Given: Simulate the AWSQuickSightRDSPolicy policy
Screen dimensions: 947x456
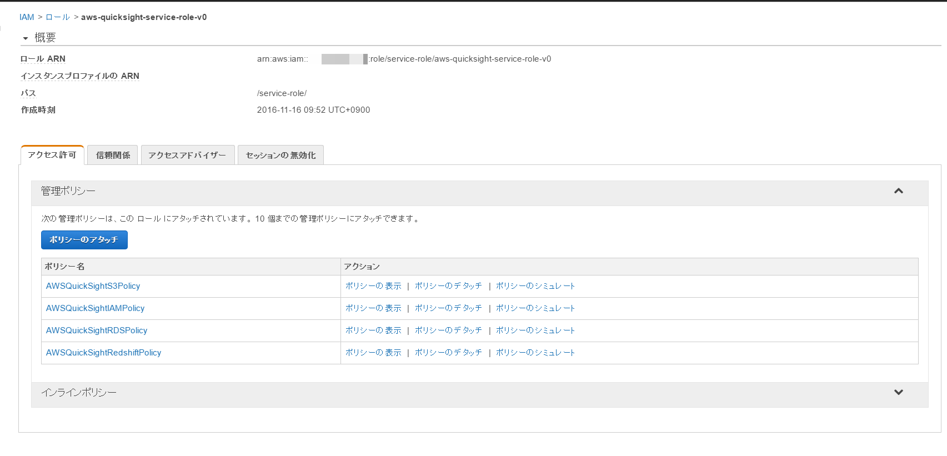Looking at the screenshot, I should point(535,330).
